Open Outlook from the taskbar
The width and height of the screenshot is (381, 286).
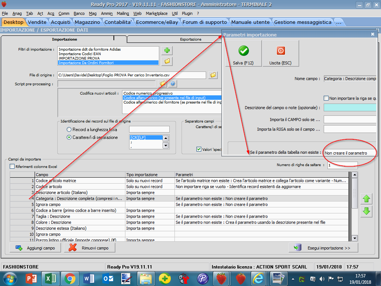click(x=108, y=279)
